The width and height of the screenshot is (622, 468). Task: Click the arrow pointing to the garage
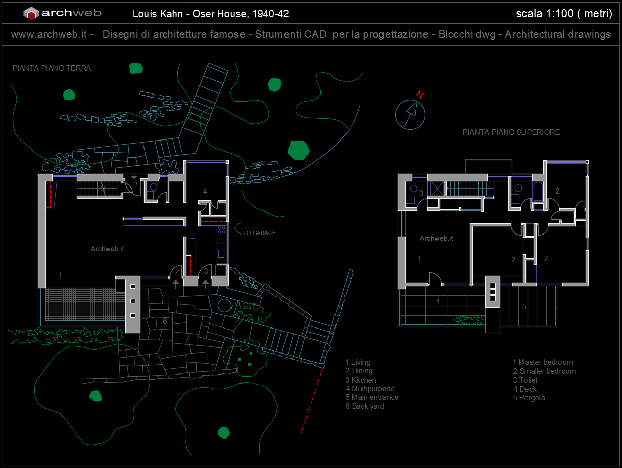(x=251, y=227)
